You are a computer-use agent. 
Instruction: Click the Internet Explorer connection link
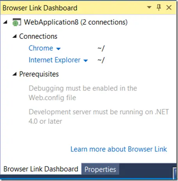coord(54,60)
